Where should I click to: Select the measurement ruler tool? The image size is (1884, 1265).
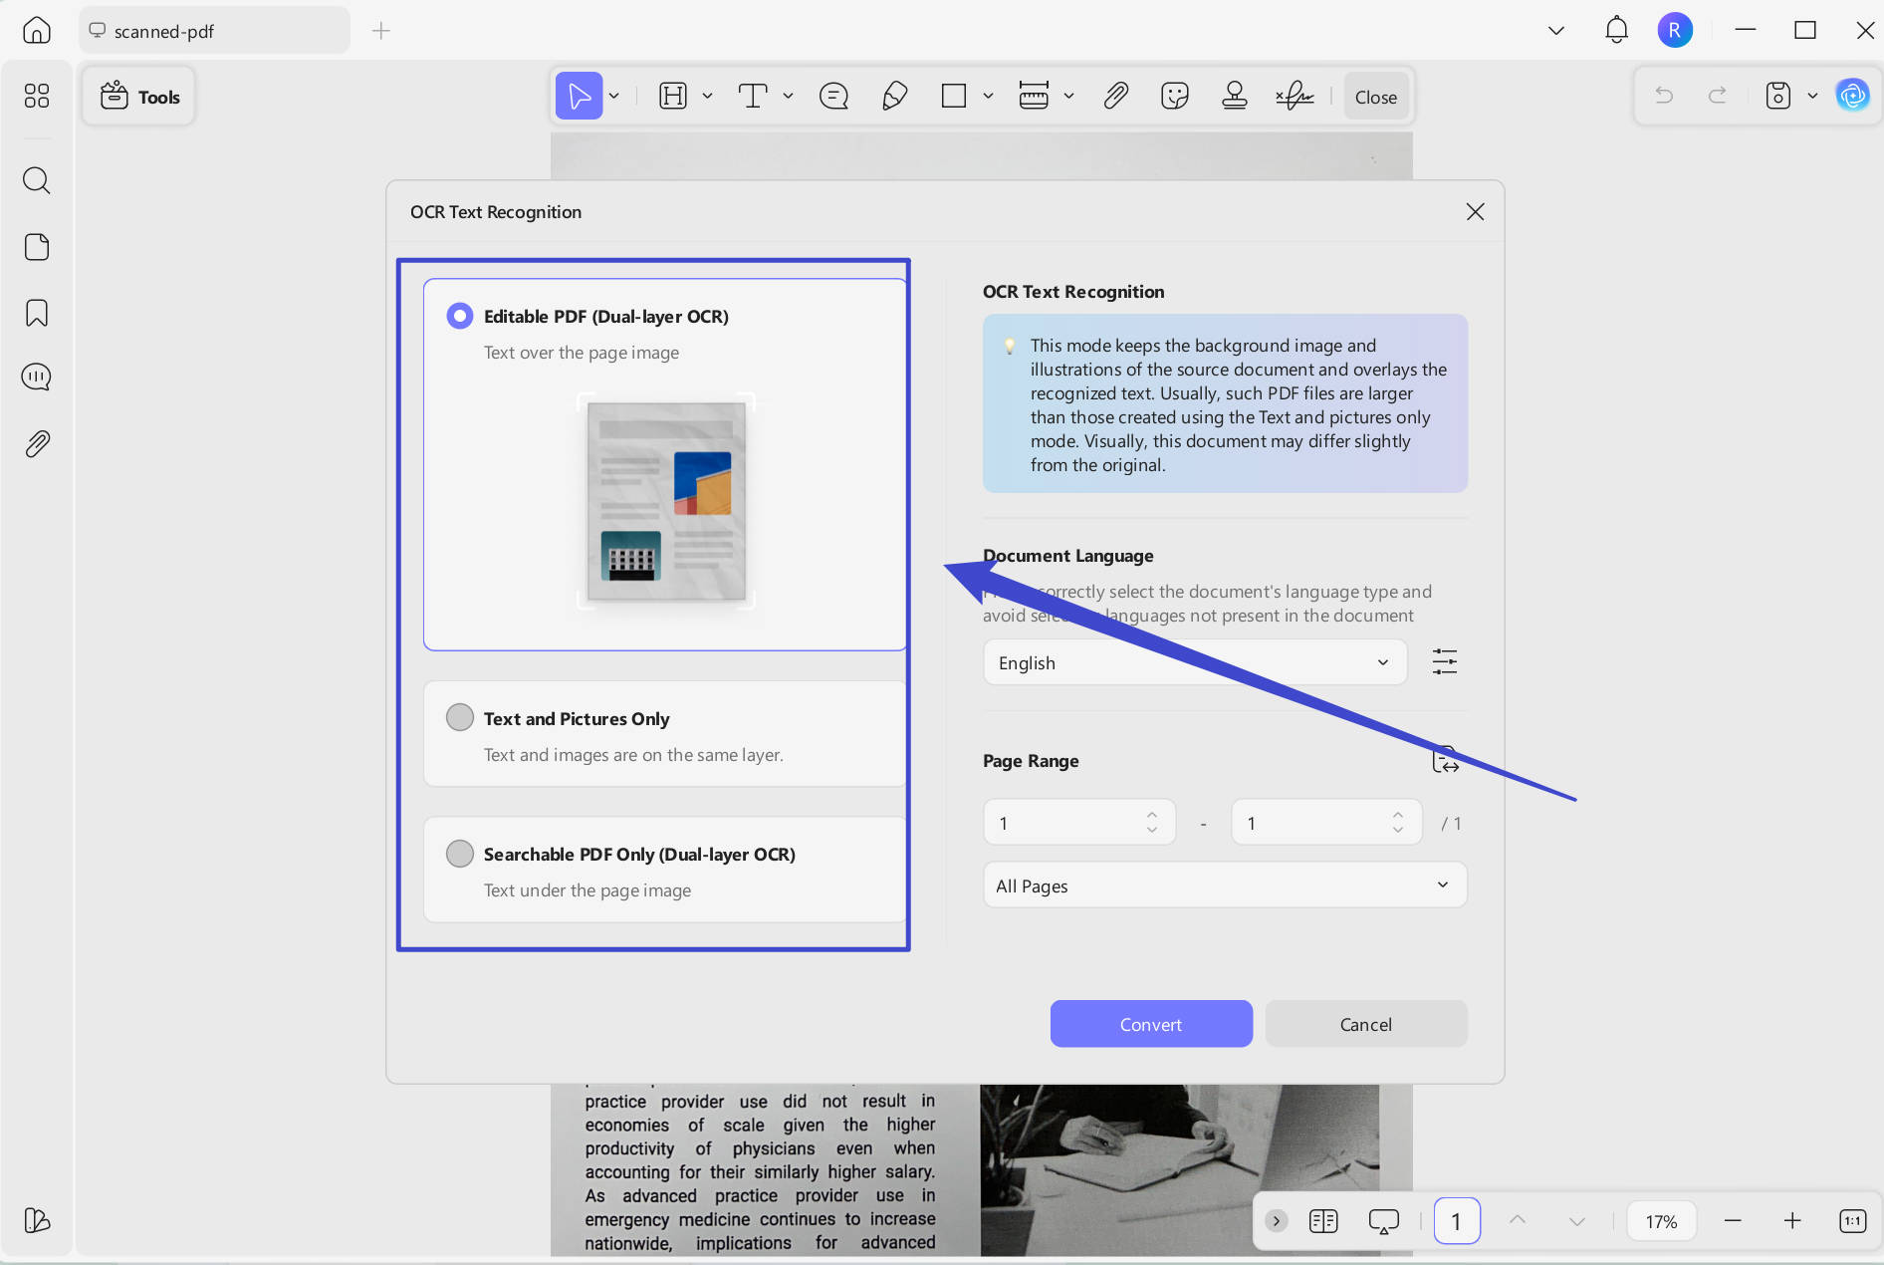(1034, 97)
